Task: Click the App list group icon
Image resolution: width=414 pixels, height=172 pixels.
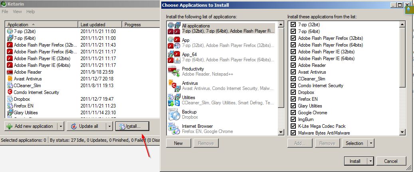Action: click(174, 43)
